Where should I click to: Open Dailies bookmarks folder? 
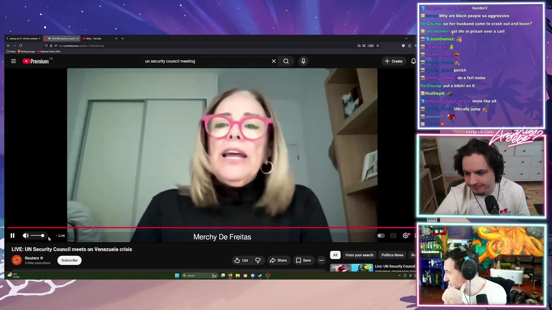[11, 51]
